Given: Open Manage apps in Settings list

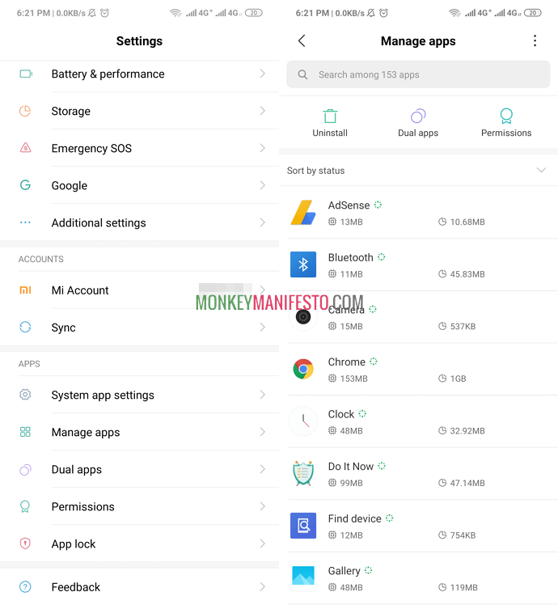Looking at the screenshot, I should click(139, 432).
